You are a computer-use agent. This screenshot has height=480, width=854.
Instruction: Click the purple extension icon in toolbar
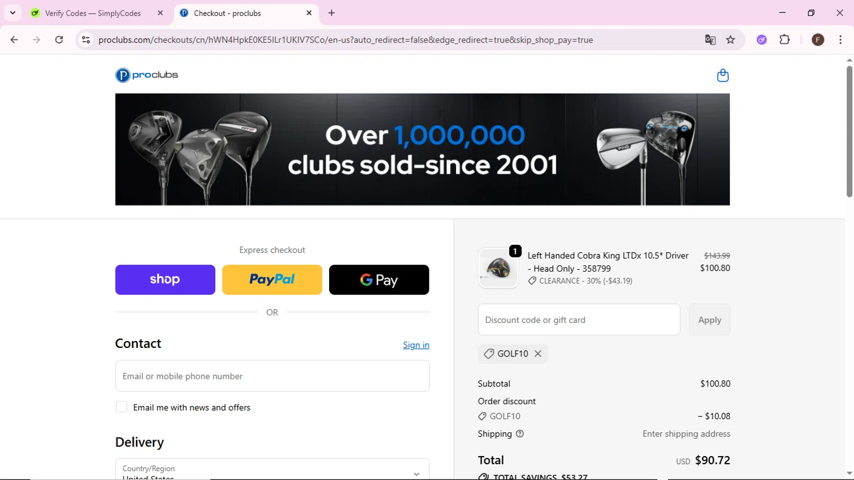click(762, 40)
